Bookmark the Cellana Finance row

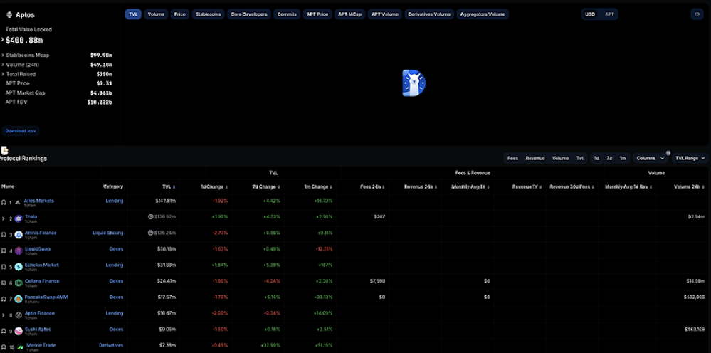pyautogui.click(x=4, y=283)
